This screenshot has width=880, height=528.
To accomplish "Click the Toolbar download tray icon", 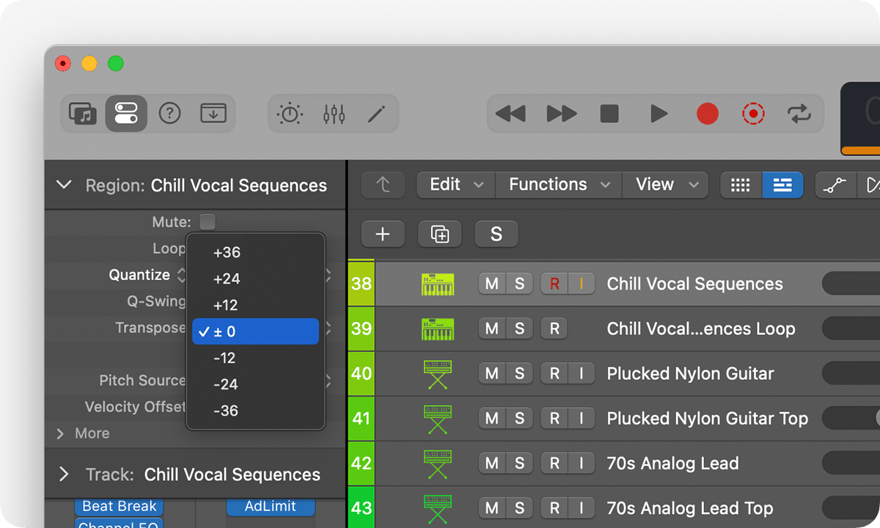I will 213,114.
